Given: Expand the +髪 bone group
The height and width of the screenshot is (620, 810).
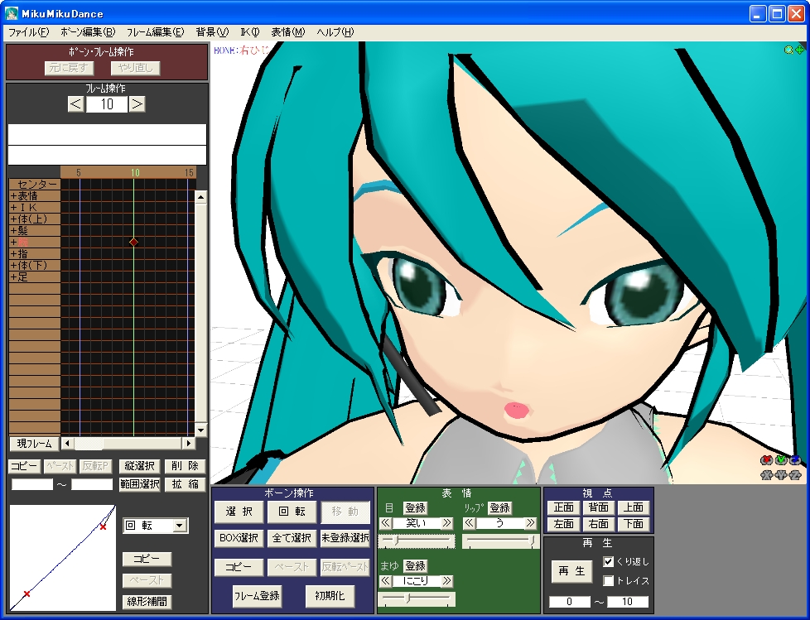Looking at the screenshot, I should pos(35,231).
